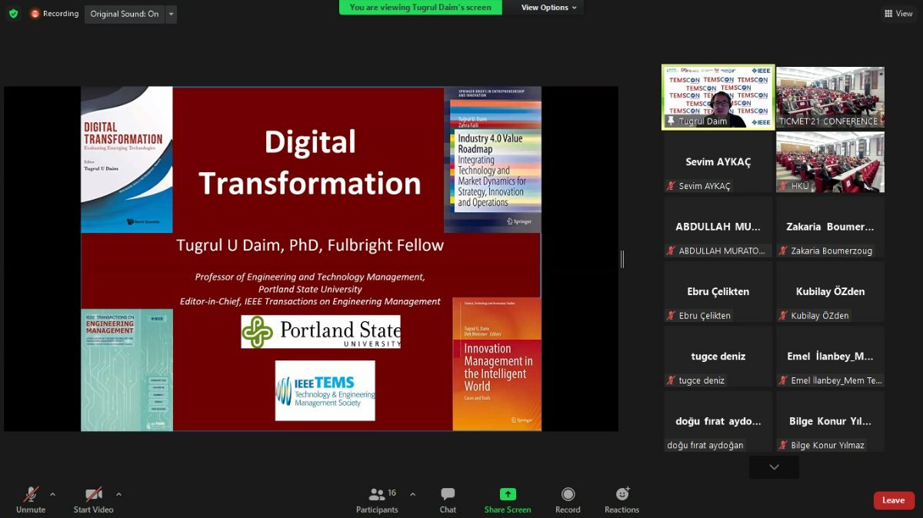Viewport: 923px width, 518px height.
Task: Start Video from the camera icon
Action: pyautogui.click(x=93, y=499)
